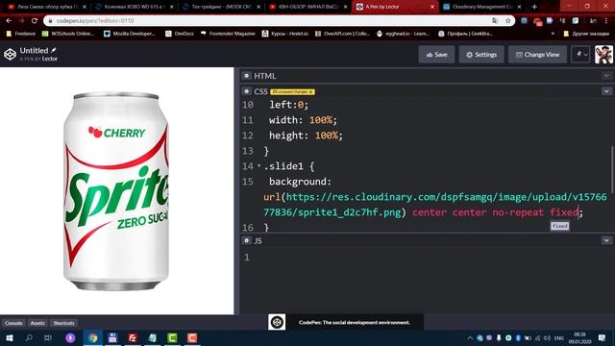615x346 pixels.
Task: Open Task View on the taskbar
Action: click(48, 337)
